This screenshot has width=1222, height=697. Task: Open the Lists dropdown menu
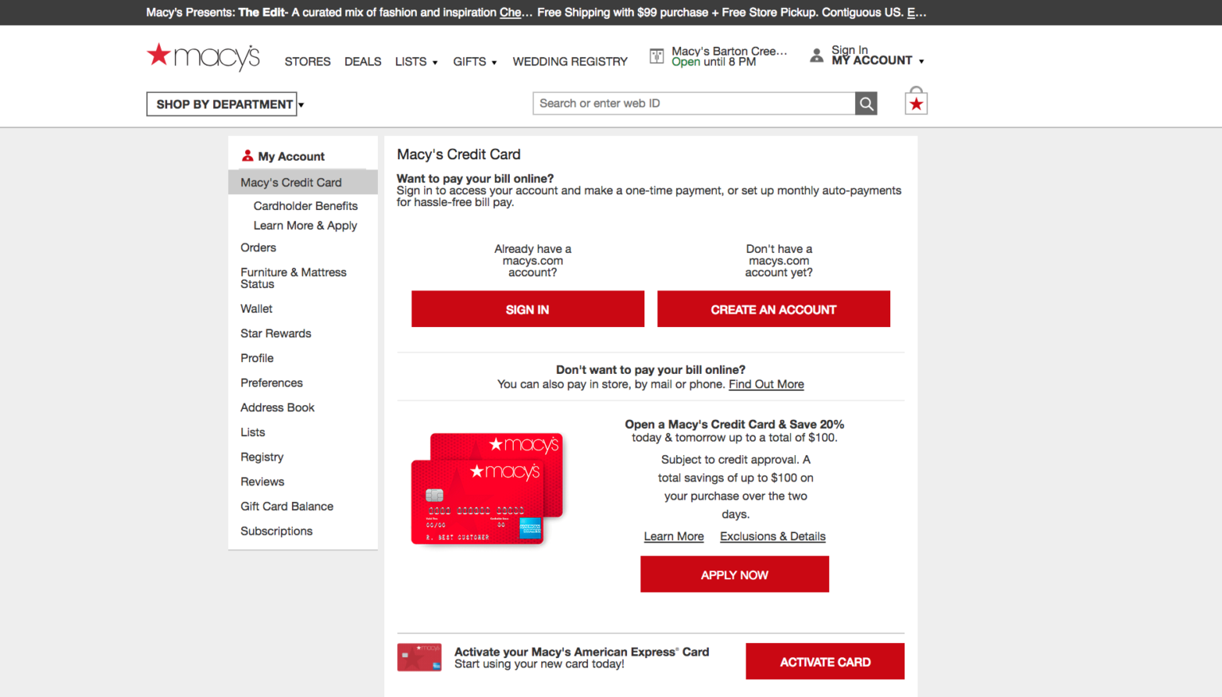pyautogui.click(x=416, y=61)
